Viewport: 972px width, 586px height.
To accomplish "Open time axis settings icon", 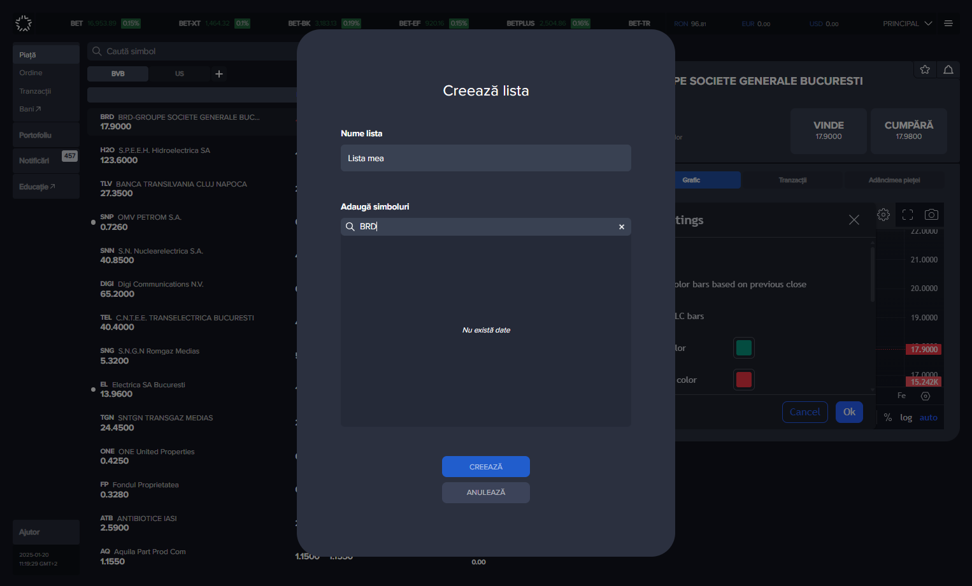I will pyautogui.click(x=926, y=396).
